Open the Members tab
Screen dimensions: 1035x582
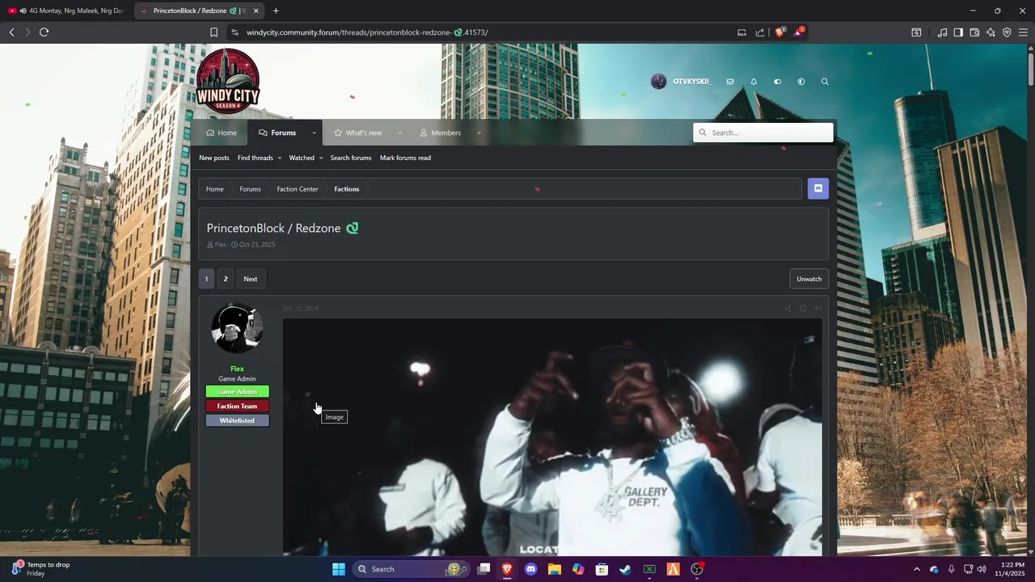(441, 133)
